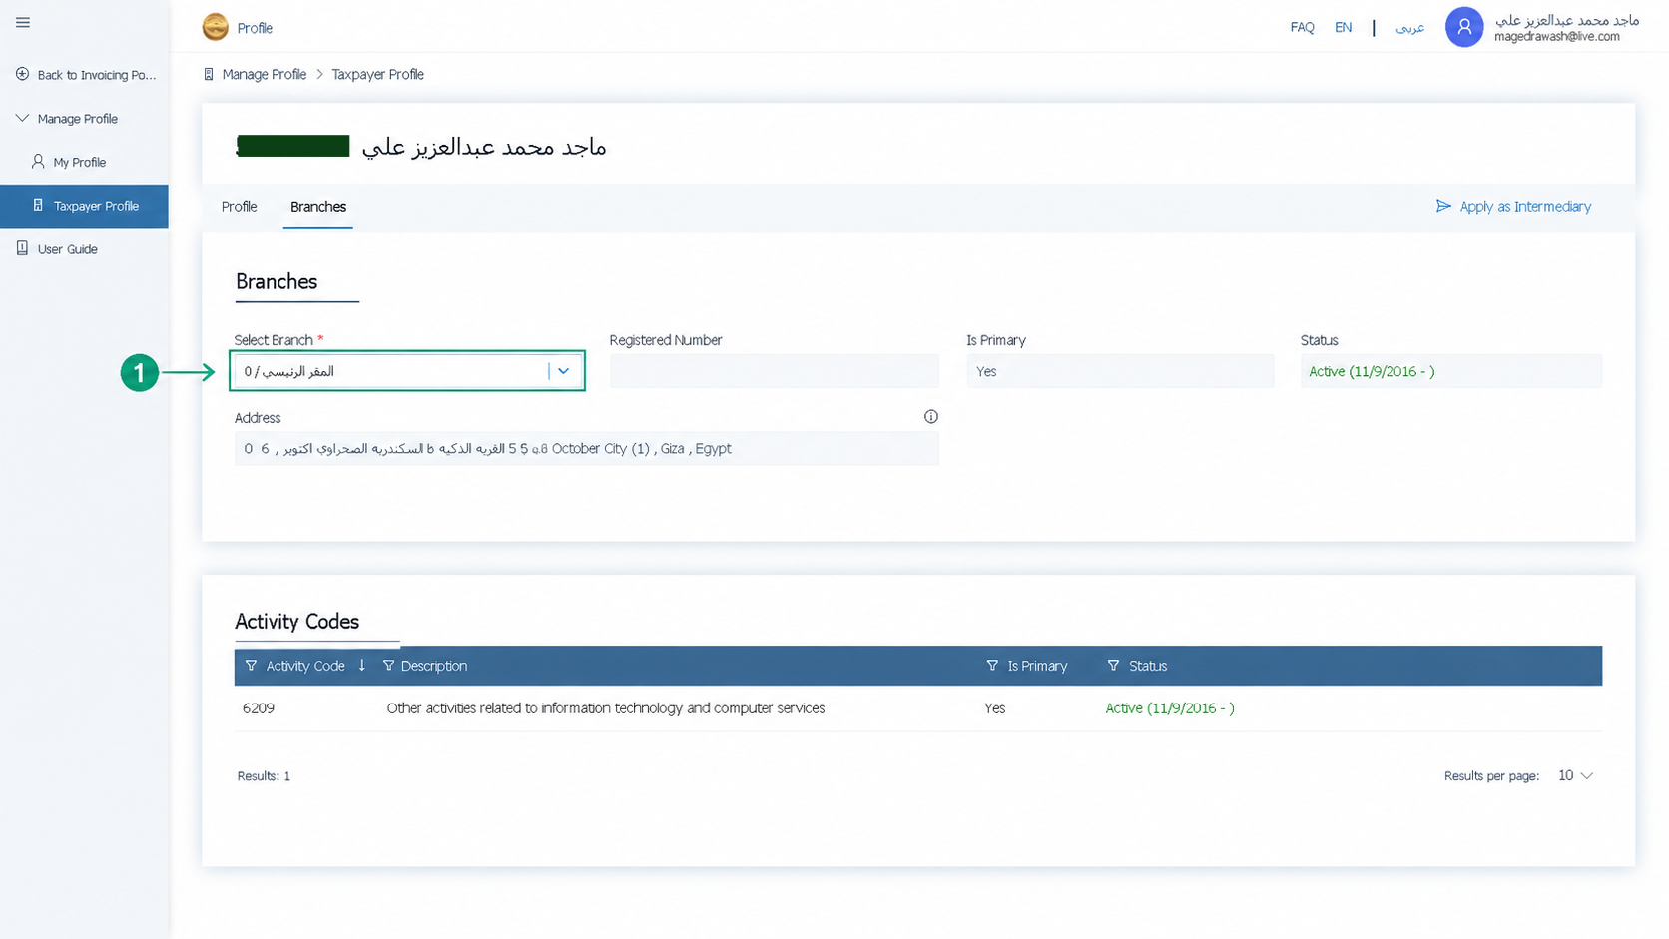The height and width of the screenshot is (939, 1669).
Task: Click the User Guide book icon
Action: [x=22, y=248]
